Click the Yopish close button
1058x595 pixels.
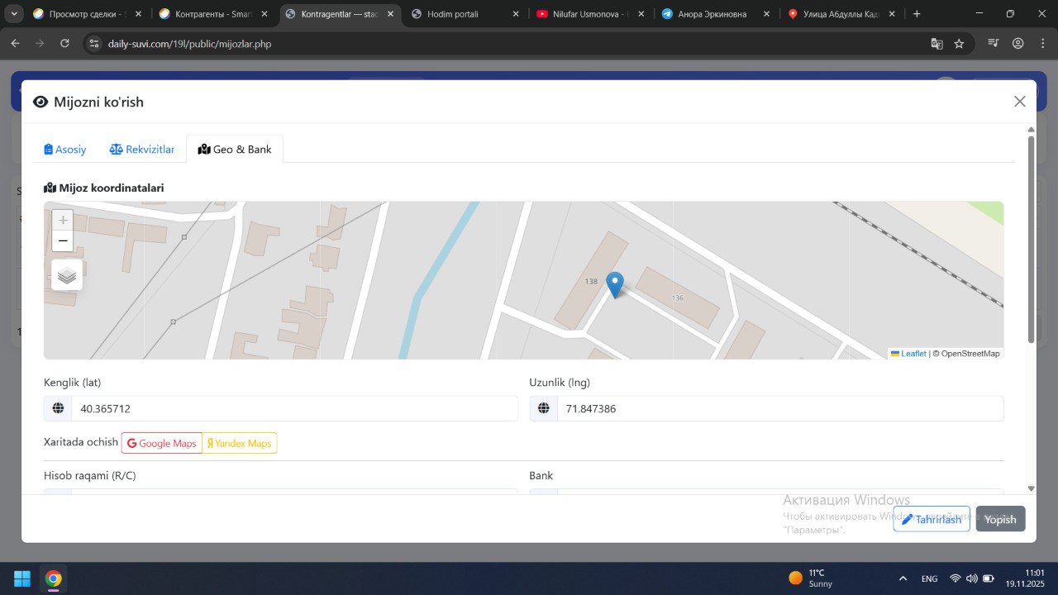1000,519
